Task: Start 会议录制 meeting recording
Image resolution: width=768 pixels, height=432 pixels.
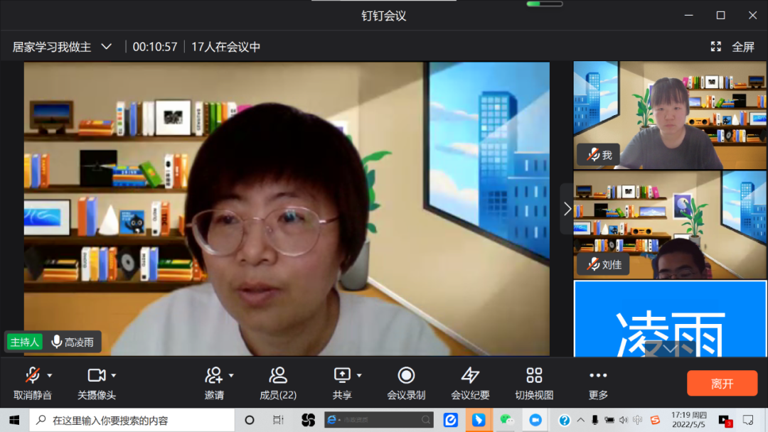Action: click(x=406, y=384)
